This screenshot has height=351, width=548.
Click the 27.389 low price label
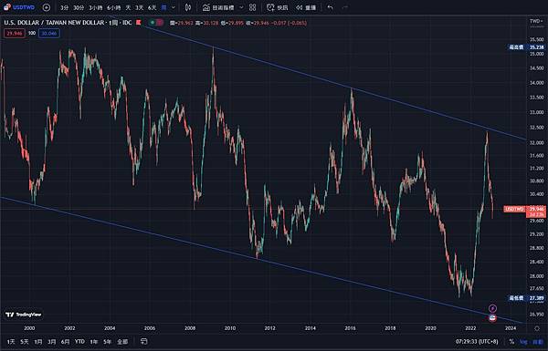(x=536, y=298)
